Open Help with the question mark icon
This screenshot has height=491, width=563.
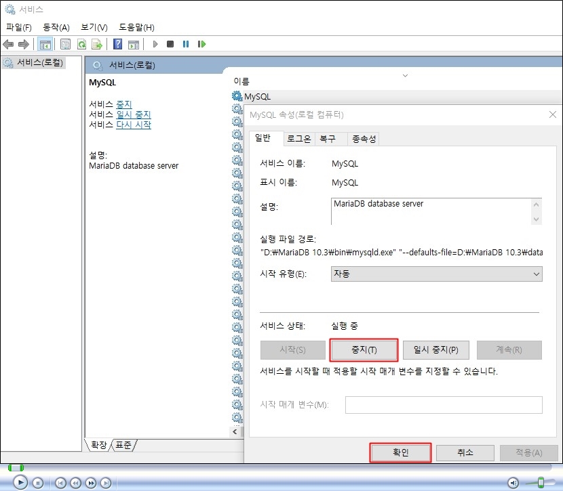117,44
